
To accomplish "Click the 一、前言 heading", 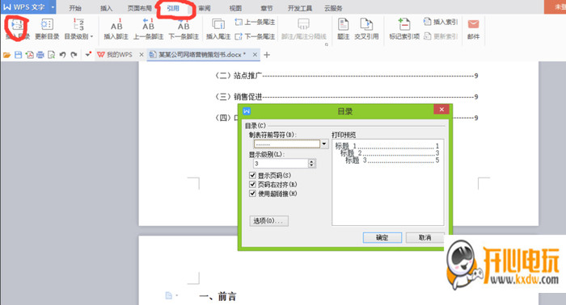I will [218, 296].
